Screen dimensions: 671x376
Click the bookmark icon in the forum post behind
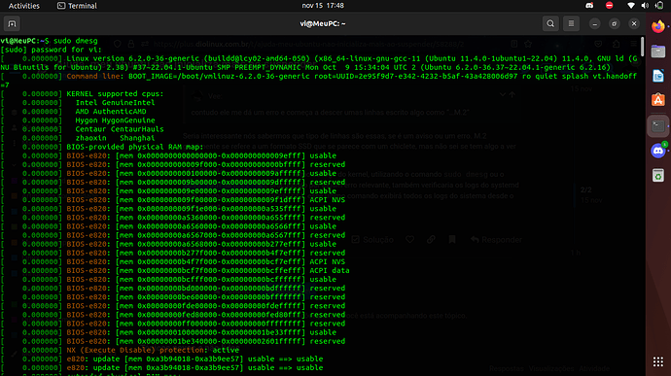click(452, 240)
